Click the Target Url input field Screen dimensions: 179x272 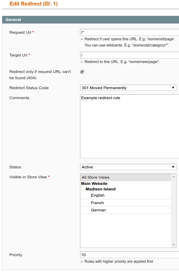point(129,55)
